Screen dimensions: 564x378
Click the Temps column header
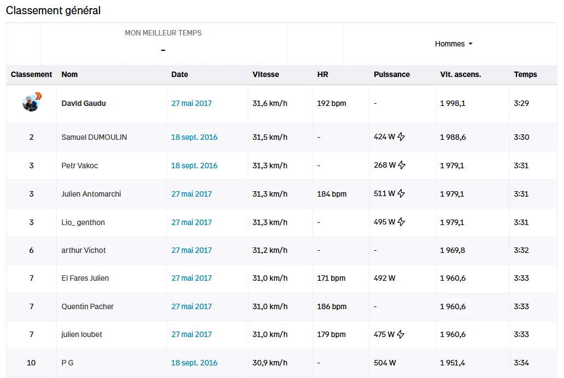coord(525,74)
